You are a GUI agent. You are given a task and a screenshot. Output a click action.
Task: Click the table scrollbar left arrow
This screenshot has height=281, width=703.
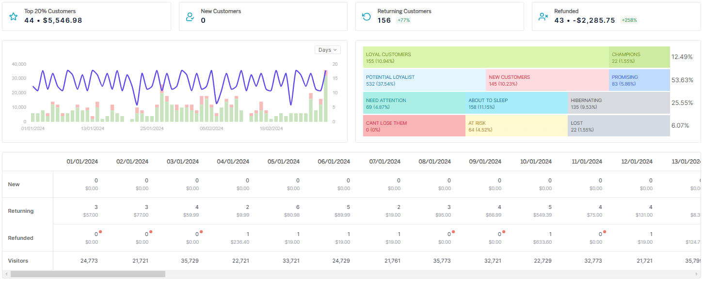(6, 274)
